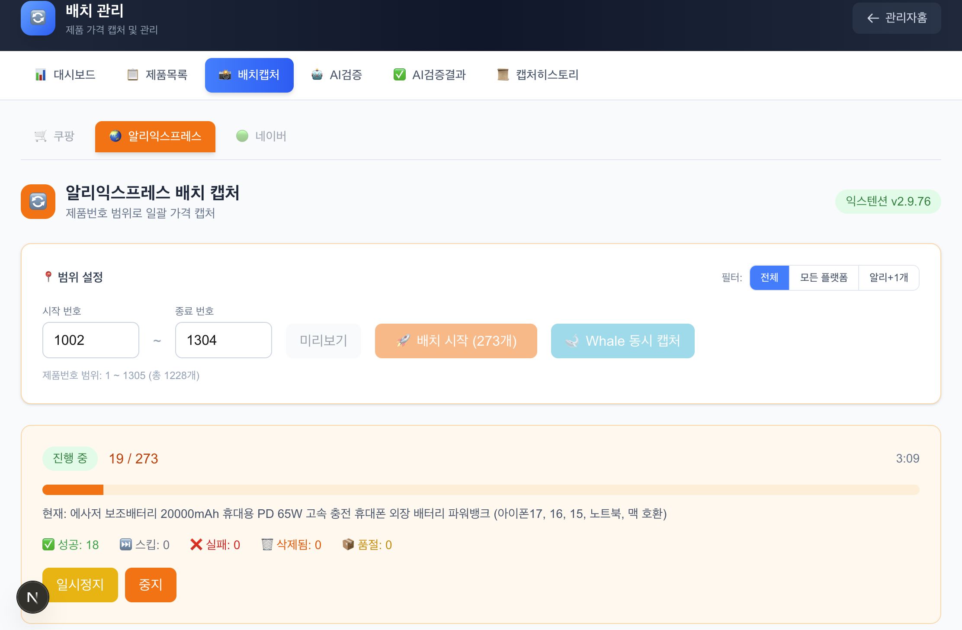Click the 시작 번호 input field
This screenshot has width=962, height=630.
[90, 340]
